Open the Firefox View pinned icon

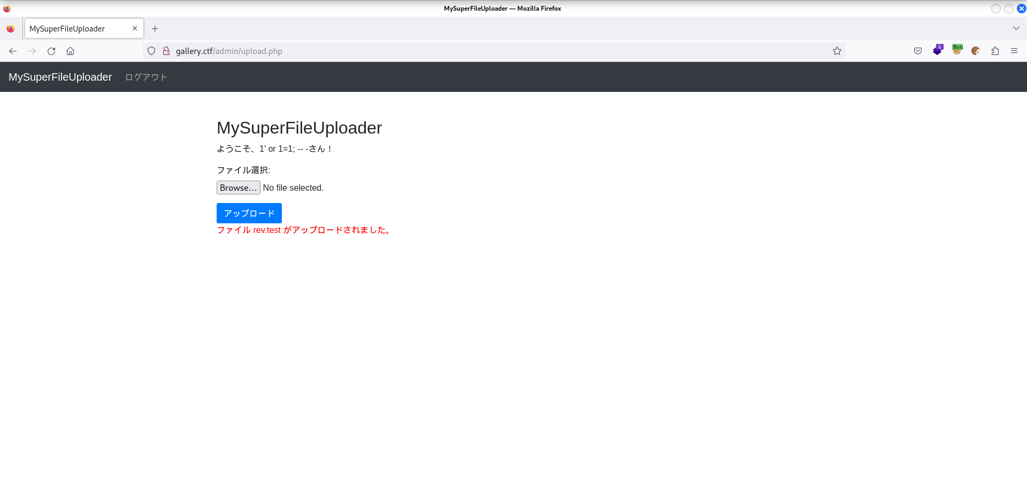[11, 28]
